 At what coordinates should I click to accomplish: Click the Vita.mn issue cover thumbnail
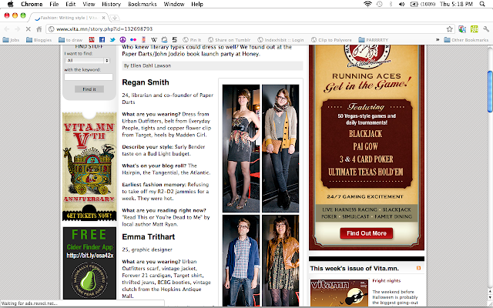point(339,293)
